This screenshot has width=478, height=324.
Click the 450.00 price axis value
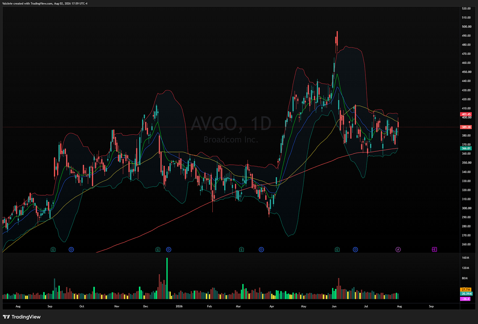coord(466,72)
